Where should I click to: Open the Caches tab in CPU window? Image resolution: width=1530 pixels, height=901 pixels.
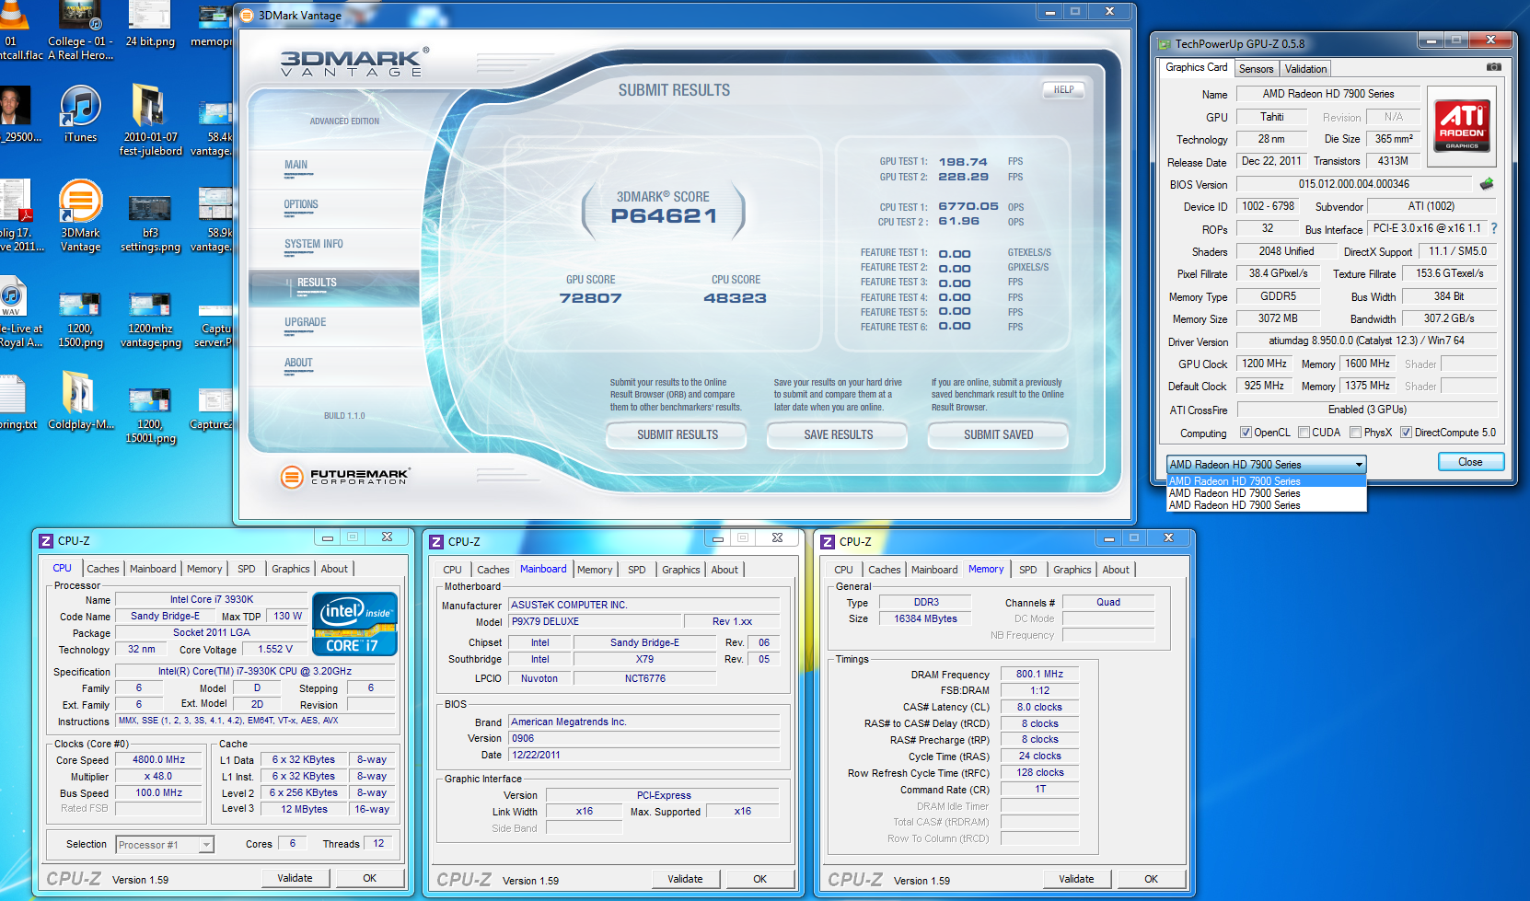click(102, 569)
